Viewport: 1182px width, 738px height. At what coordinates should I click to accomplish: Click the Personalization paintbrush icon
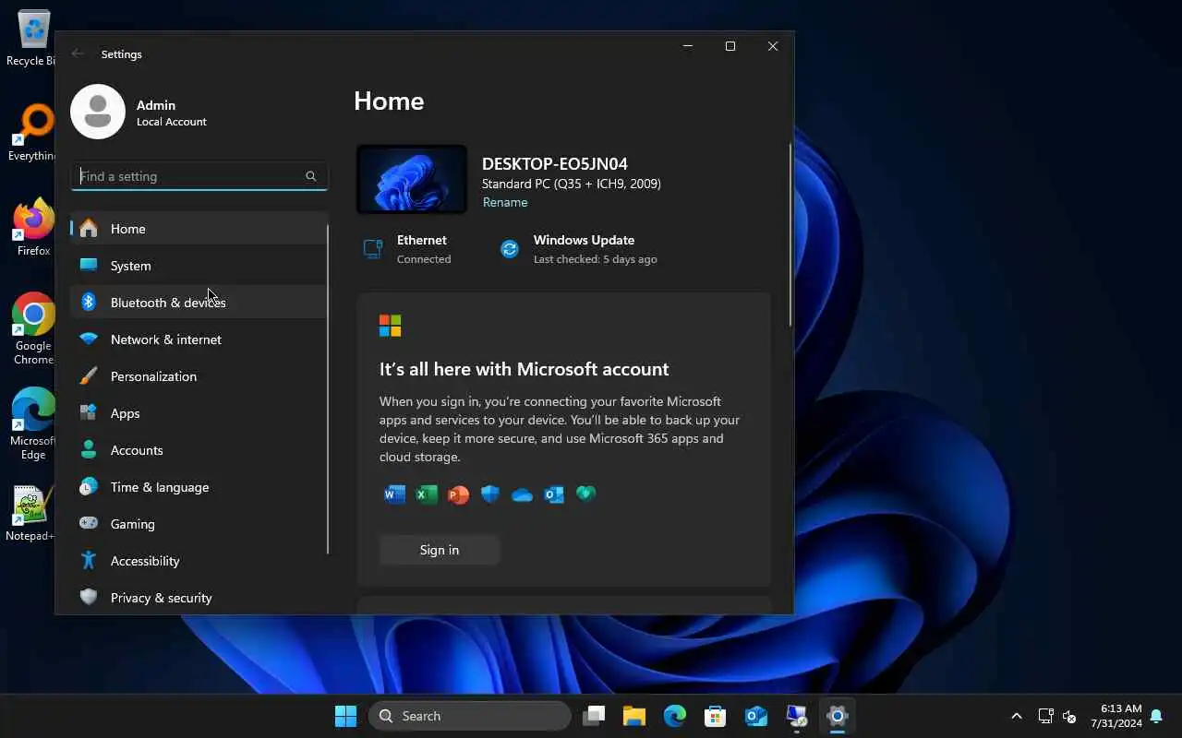click(x=89, y=375)
